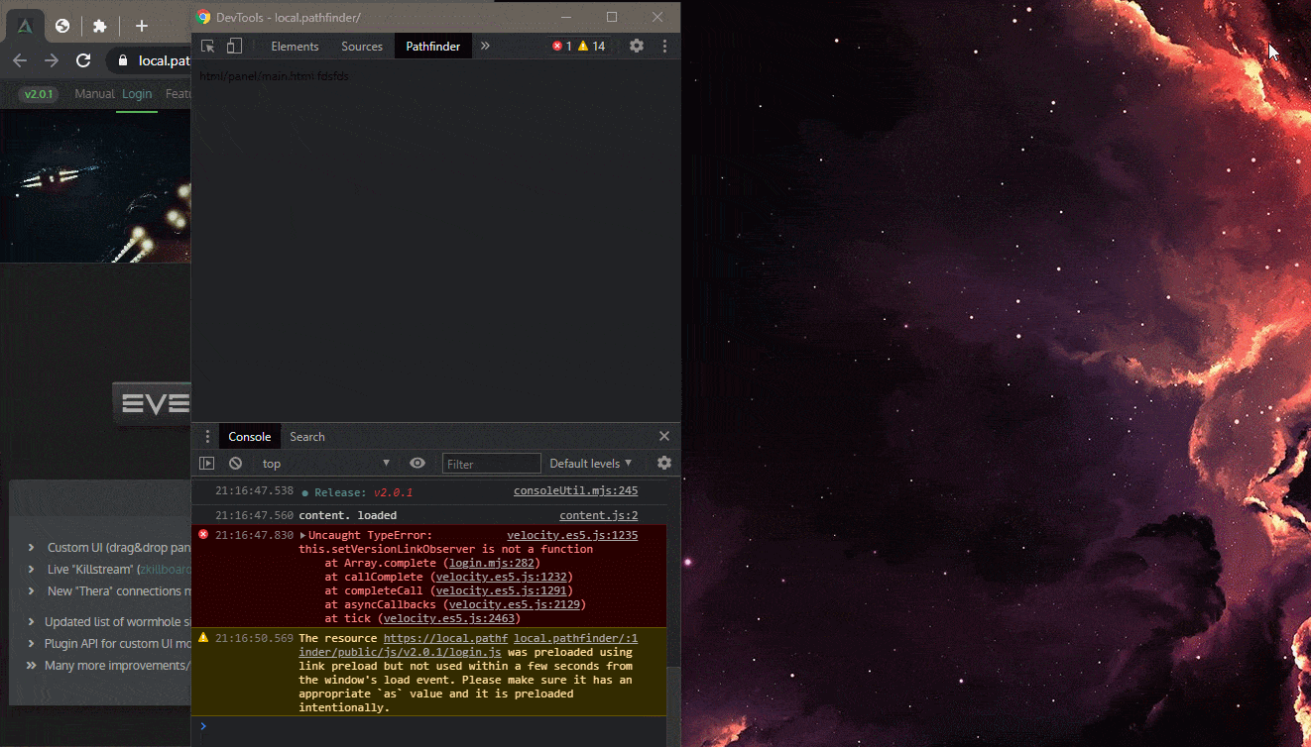Click 'Updated list of wormhole' list item
The width and height of the screenshot is (1311, 747).
[x=118, y=621]
